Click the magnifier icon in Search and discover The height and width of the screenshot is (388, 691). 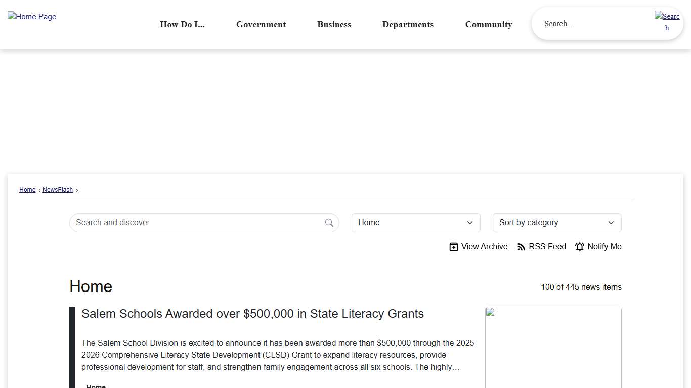click(x=329, y=223)
